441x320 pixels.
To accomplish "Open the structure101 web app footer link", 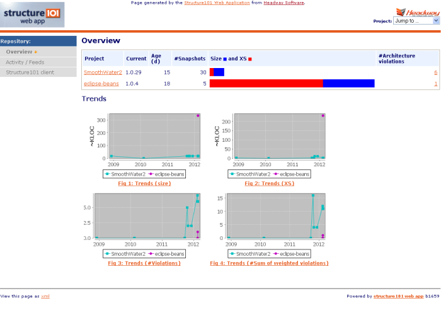I will (398, 296).
